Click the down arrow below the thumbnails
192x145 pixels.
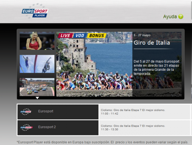37,98
